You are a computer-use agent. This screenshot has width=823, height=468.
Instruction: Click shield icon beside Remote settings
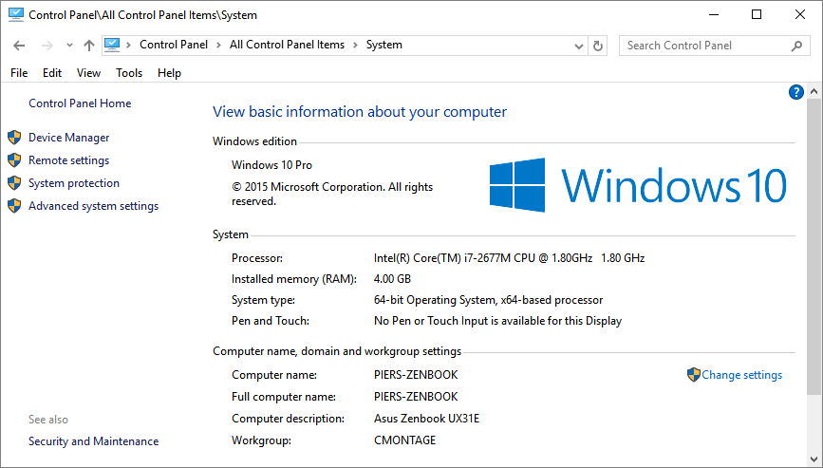click(14, 160)
